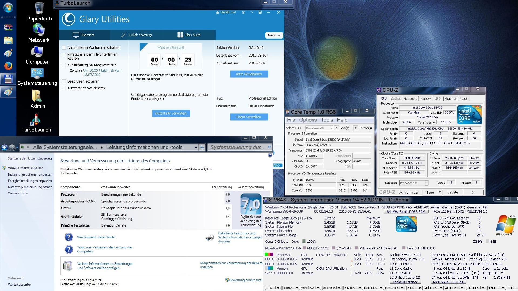Click the printer icon for detailed report
518x291 pixels.
[x=210, y=237]
